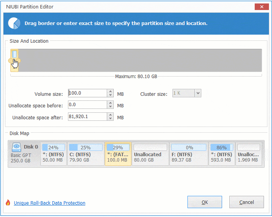
Task: Adjust Unallocate space before stepper arrows
Action: coord(111,105)
